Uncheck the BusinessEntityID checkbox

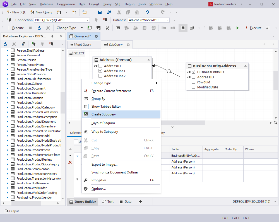(x=194, y=72)
